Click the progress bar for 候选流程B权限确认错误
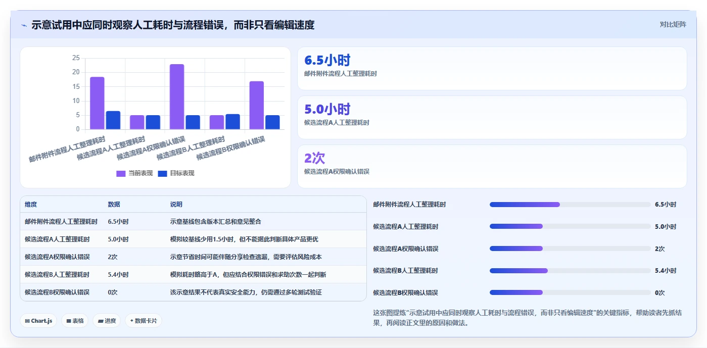Viewport: 707px width, 348px height. 570,292
